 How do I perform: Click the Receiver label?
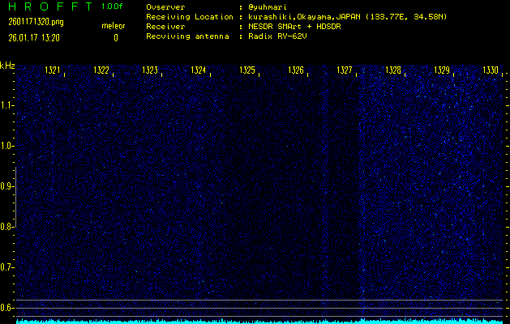coord(165,26)
